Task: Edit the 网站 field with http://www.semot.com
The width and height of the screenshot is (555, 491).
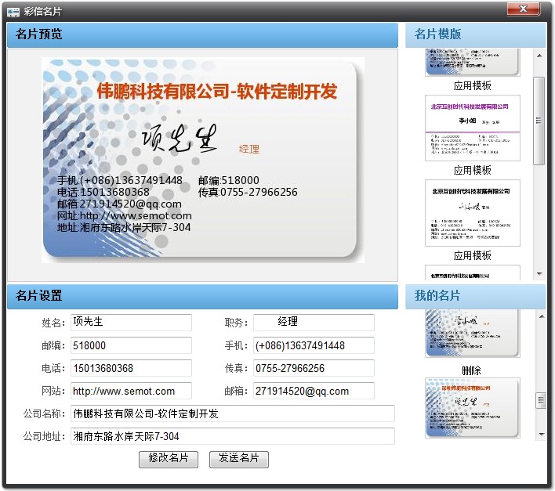Action: [131, 391]
